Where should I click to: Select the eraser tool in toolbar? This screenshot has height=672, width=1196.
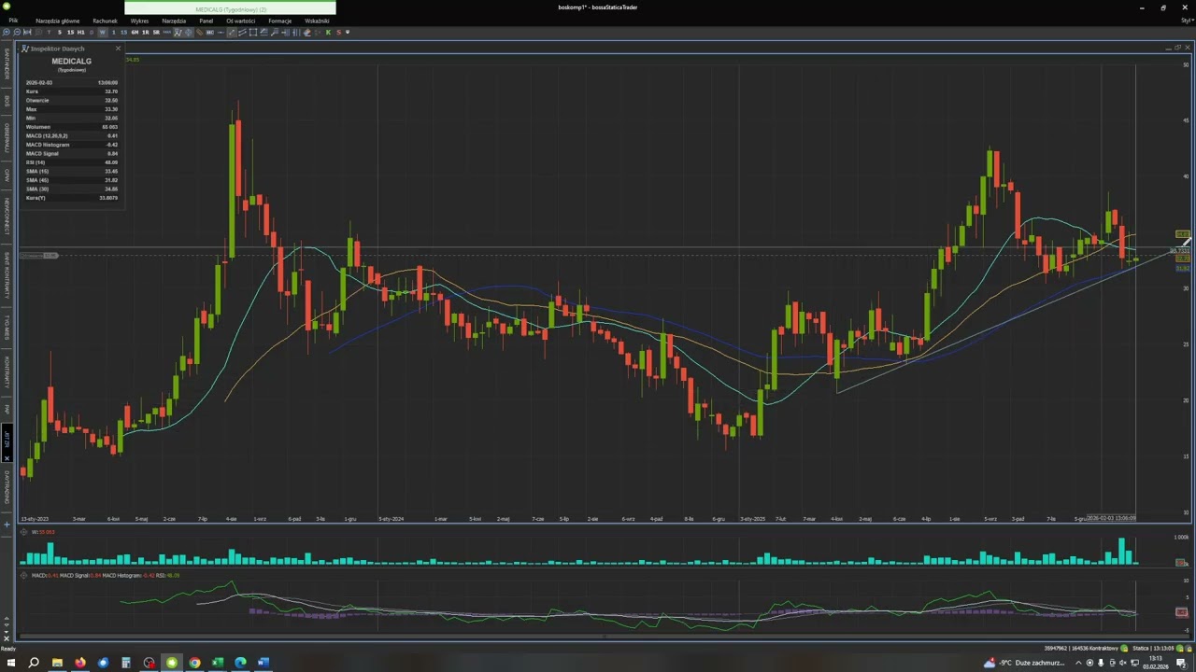(x=306, y=32)
